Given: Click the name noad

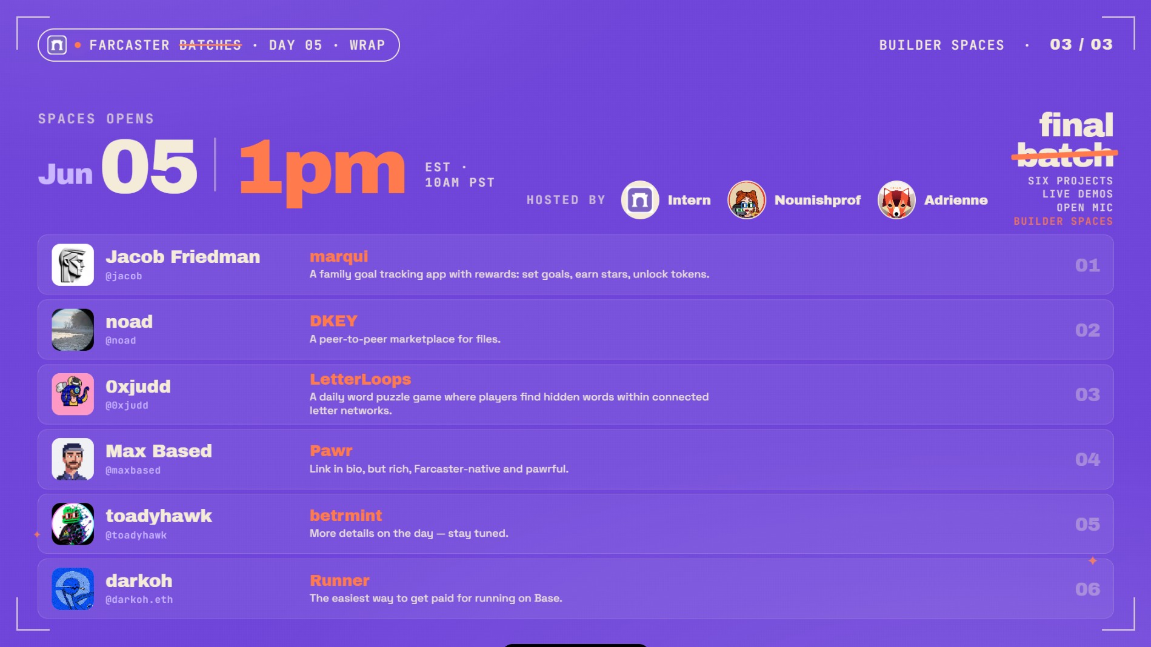Looking at the screenshot, I should click(129, 322).
